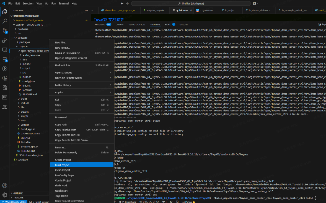Collapse the X86_64_TuyaOS-3.10.10 folder
The width and height of the screenshot is (326, 203).
(x=30, y=25)
